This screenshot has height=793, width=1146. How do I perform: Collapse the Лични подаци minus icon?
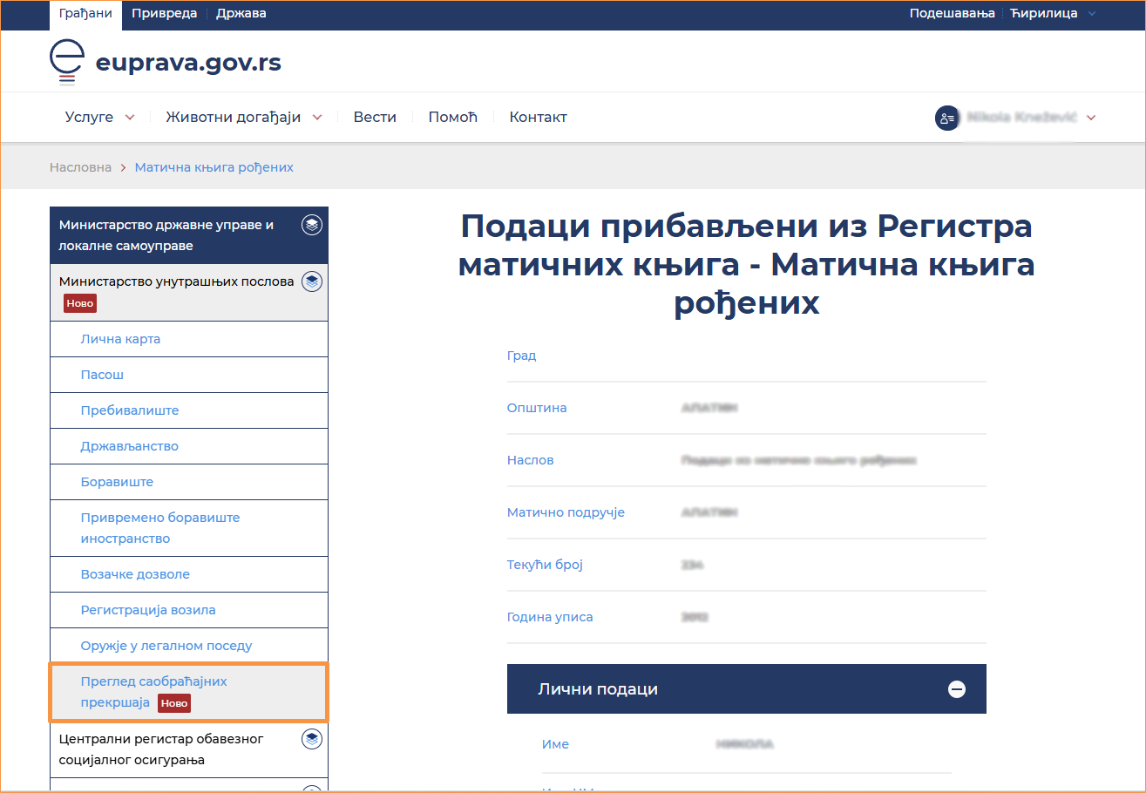point(957,689)
